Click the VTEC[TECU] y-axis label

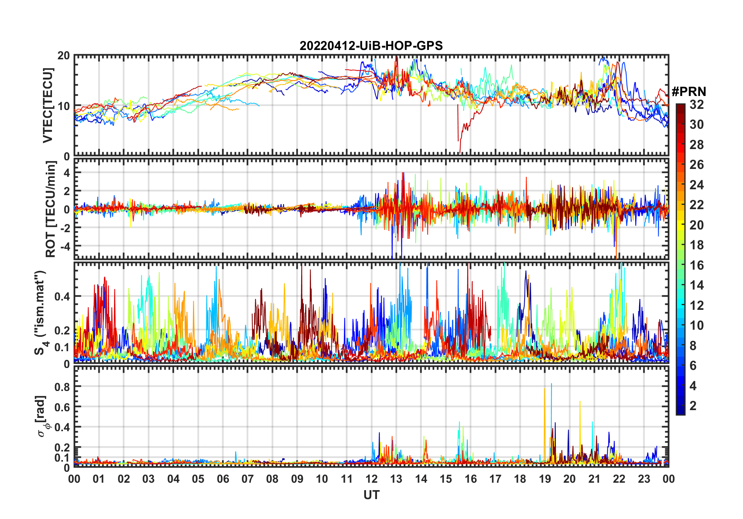tap(48, 105)
